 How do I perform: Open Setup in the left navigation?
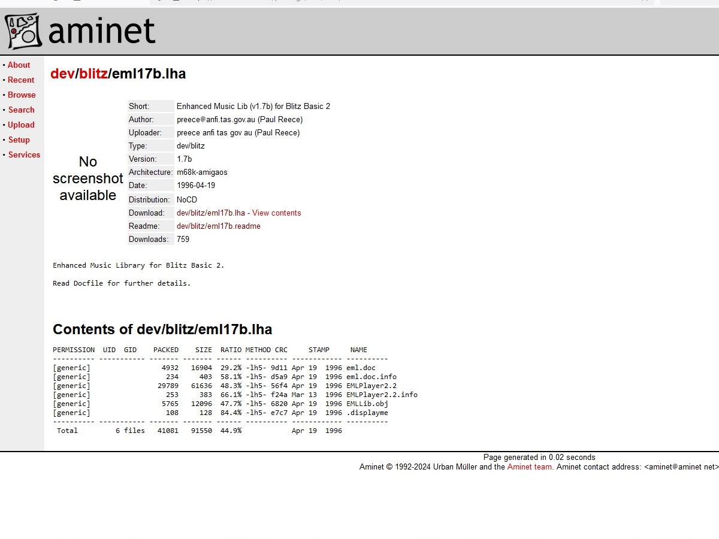click(x=19, y=140)
